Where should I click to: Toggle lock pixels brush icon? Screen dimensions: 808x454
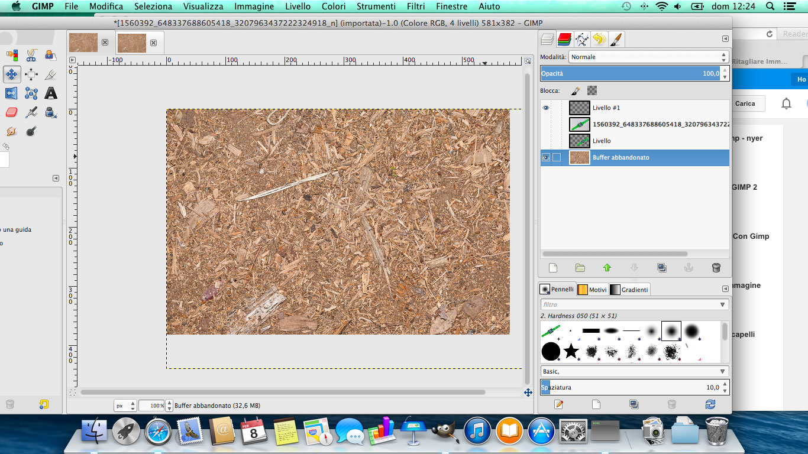pyautogui.click(x=576, y=90)
